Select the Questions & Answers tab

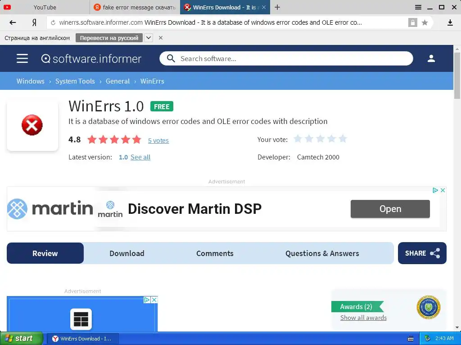(322, 253)
